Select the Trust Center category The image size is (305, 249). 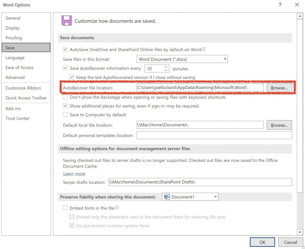17,118
